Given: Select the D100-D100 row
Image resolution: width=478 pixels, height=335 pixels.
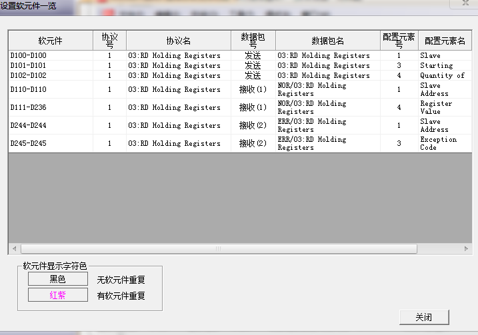Looking at the screenshot, I should pyautogui.click(x=28, y=56).
